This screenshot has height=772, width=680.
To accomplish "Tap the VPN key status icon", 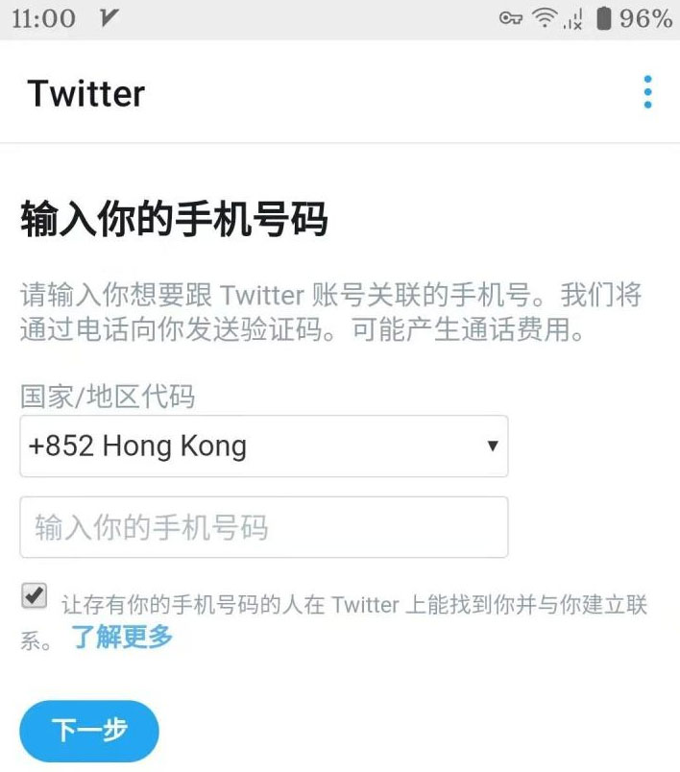I will pos(510,18).
